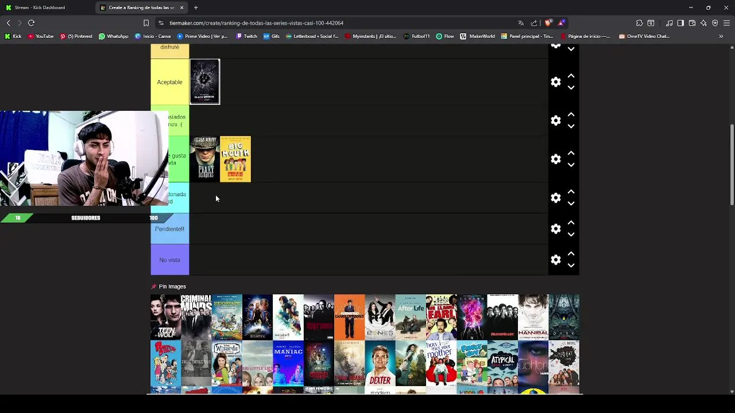735x413 pixels.
Task: Open Brave Shields lion icon
Action: pos(548,23)
